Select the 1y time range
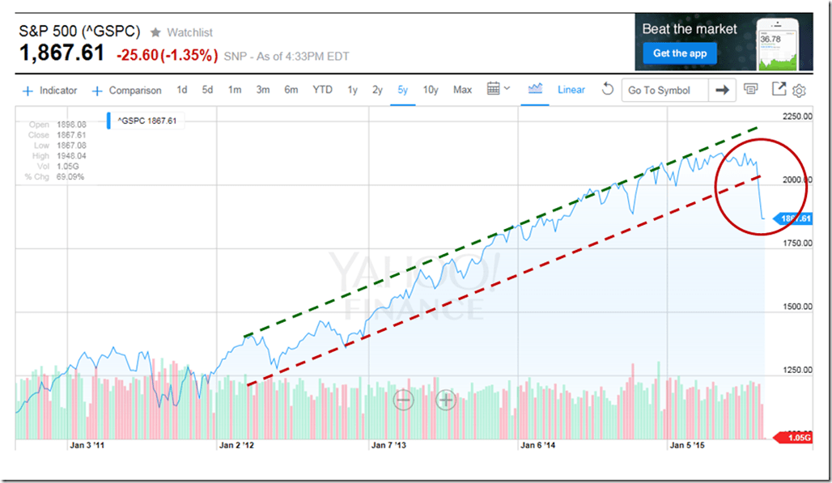This screenshot has height=483, width=832. coord(352,90)
